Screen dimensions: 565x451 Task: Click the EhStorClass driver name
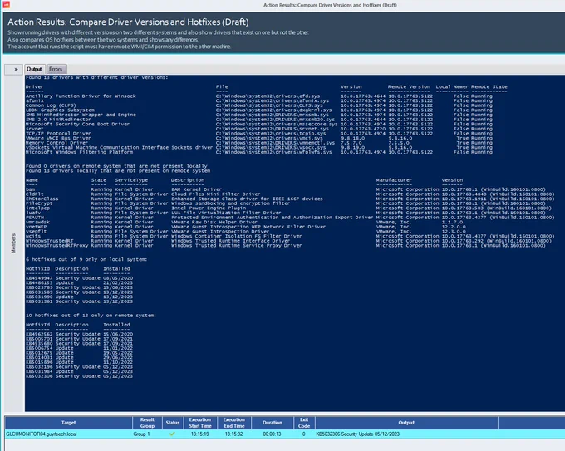[42, 199]
